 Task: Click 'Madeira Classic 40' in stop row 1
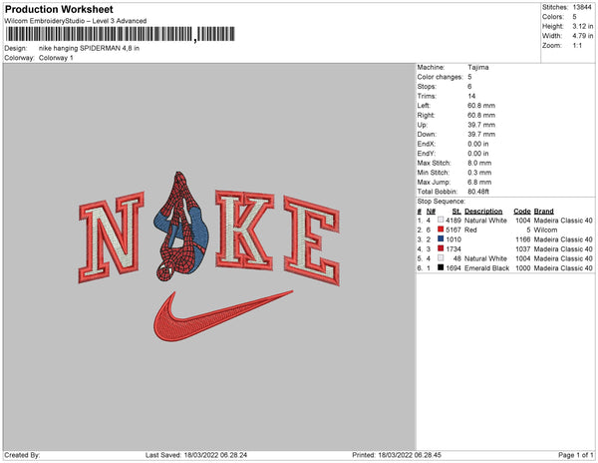(x=563, y=221)
